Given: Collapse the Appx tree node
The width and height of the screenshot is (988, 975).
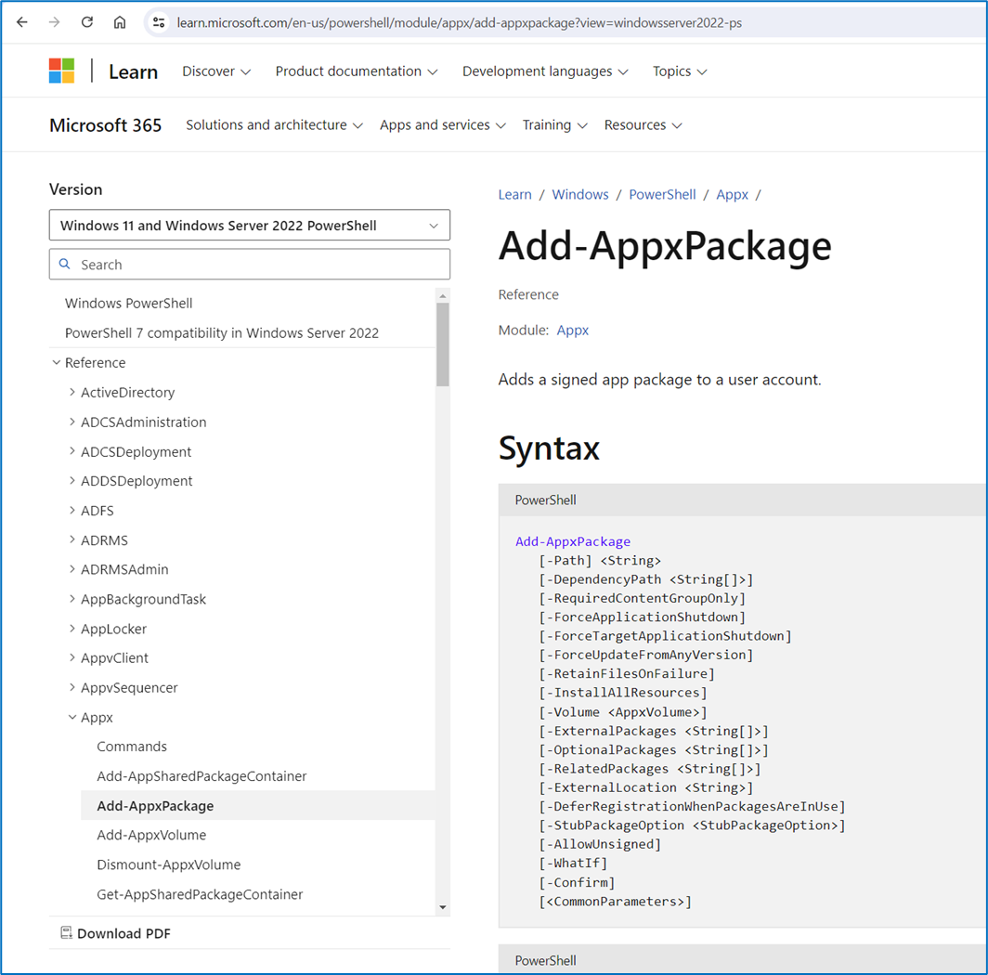Looking at the screenshot, I should [x=72, y=717].
